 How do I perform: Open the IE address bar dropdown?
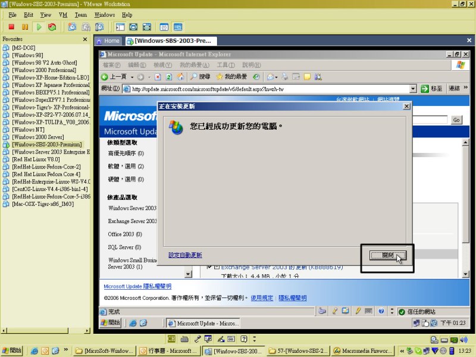click(x=413, y=89)
